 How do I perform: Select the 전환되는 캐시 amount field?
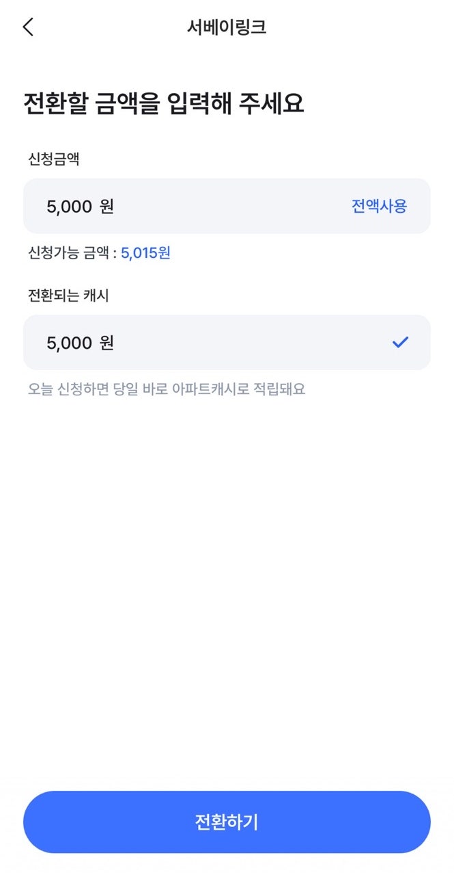click(227, 342)
